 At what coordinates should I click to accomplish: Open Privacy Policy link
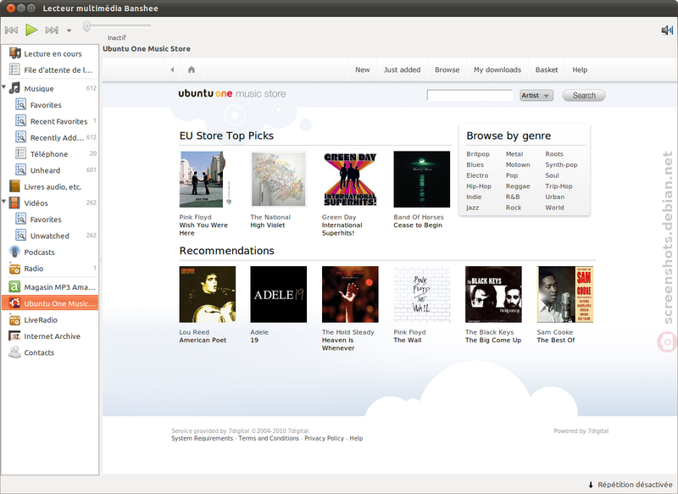324,438
